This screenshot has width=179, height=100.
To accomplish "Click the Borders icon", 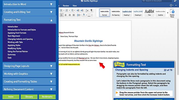I will (89, 15).
